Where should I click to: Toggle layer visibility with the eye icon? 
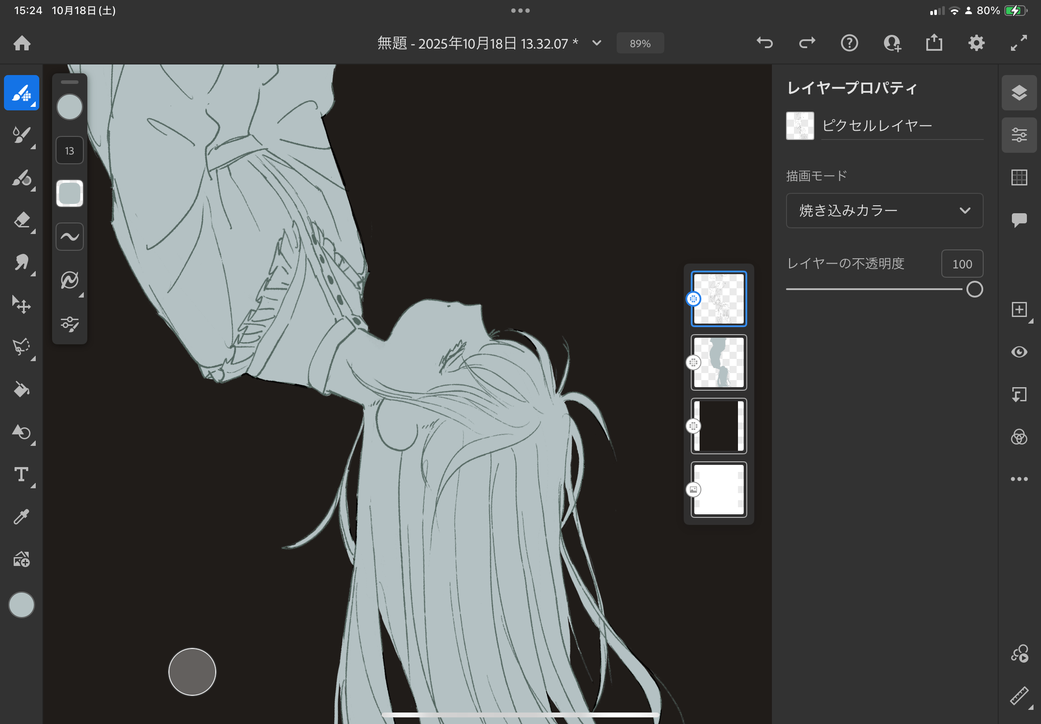click(x=1019, y=352)
